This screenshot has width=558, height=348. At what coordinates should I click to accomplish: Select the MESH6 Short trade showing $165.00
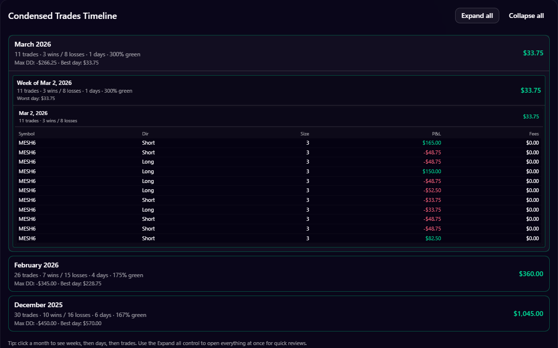(x=279, y=142)
